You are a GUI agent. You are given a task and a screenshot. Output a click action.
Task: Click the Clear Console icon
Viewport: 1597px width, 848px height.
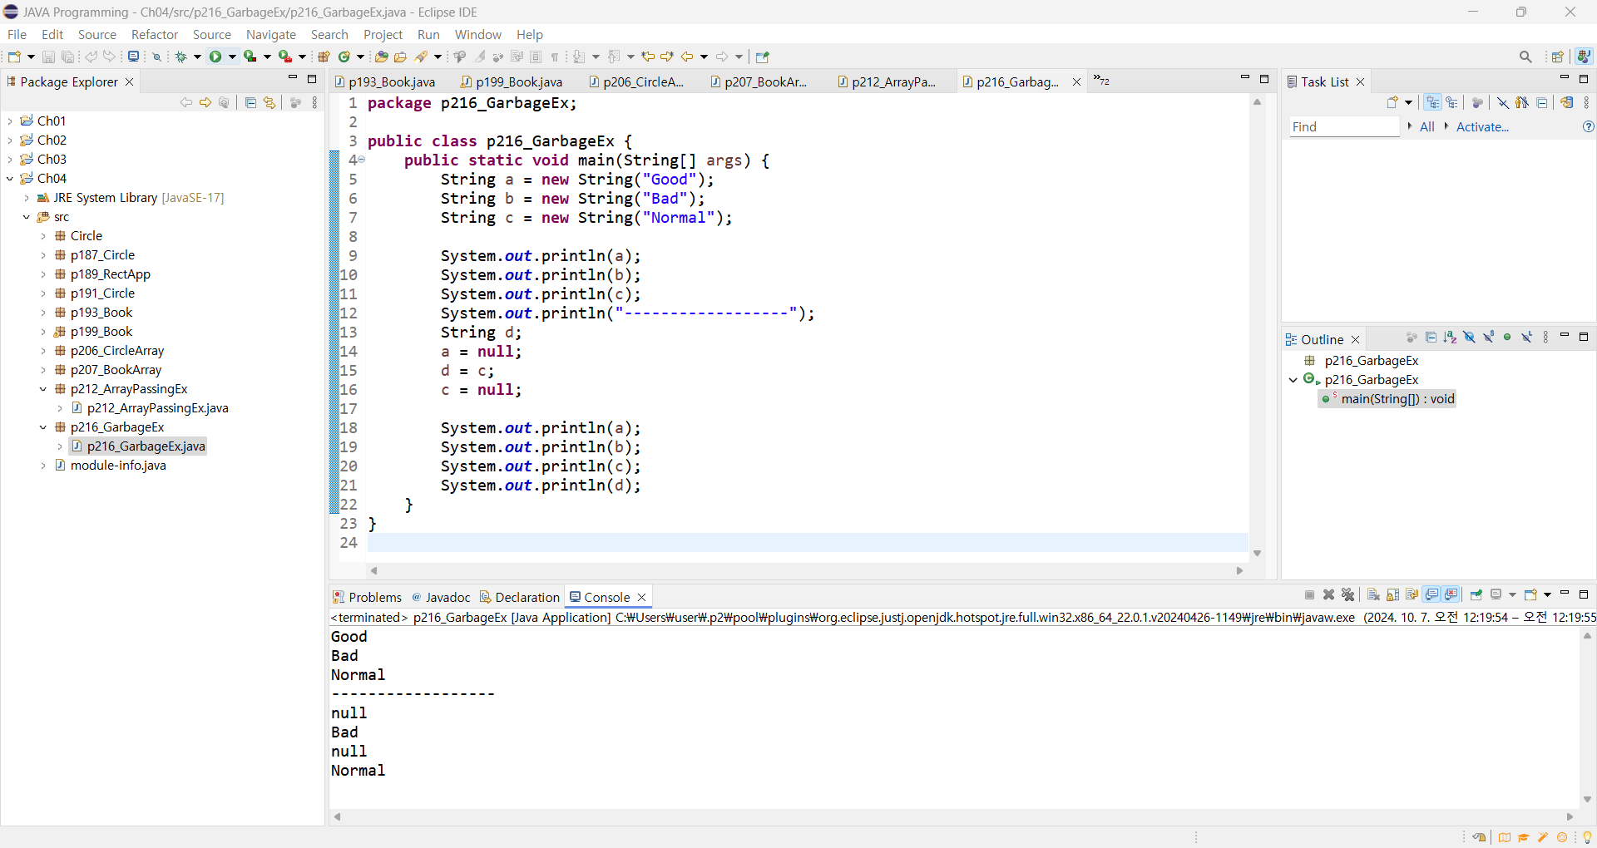(x=1374, y=594)
